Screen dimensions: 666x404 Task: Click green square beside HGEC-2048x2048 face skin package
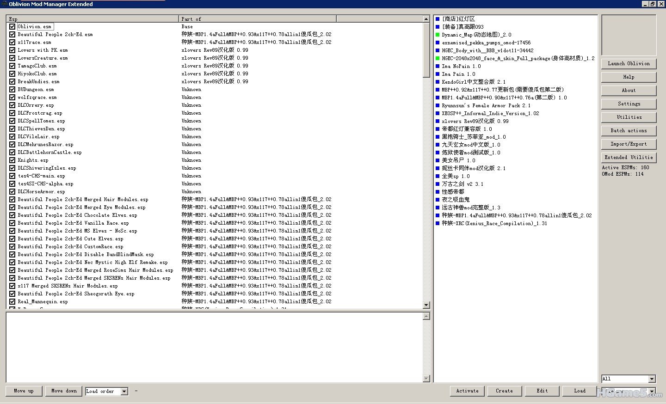[x=438, y=58]
